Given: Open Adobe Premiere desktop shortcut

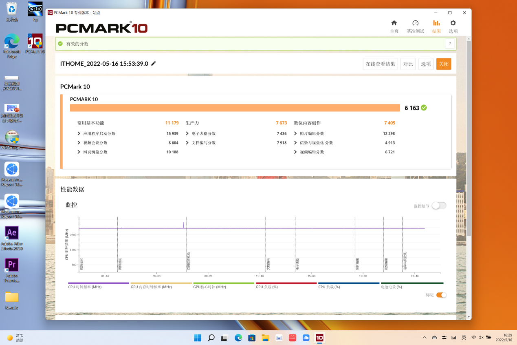Looking at the screenshot, I should (x=12, y=270).
